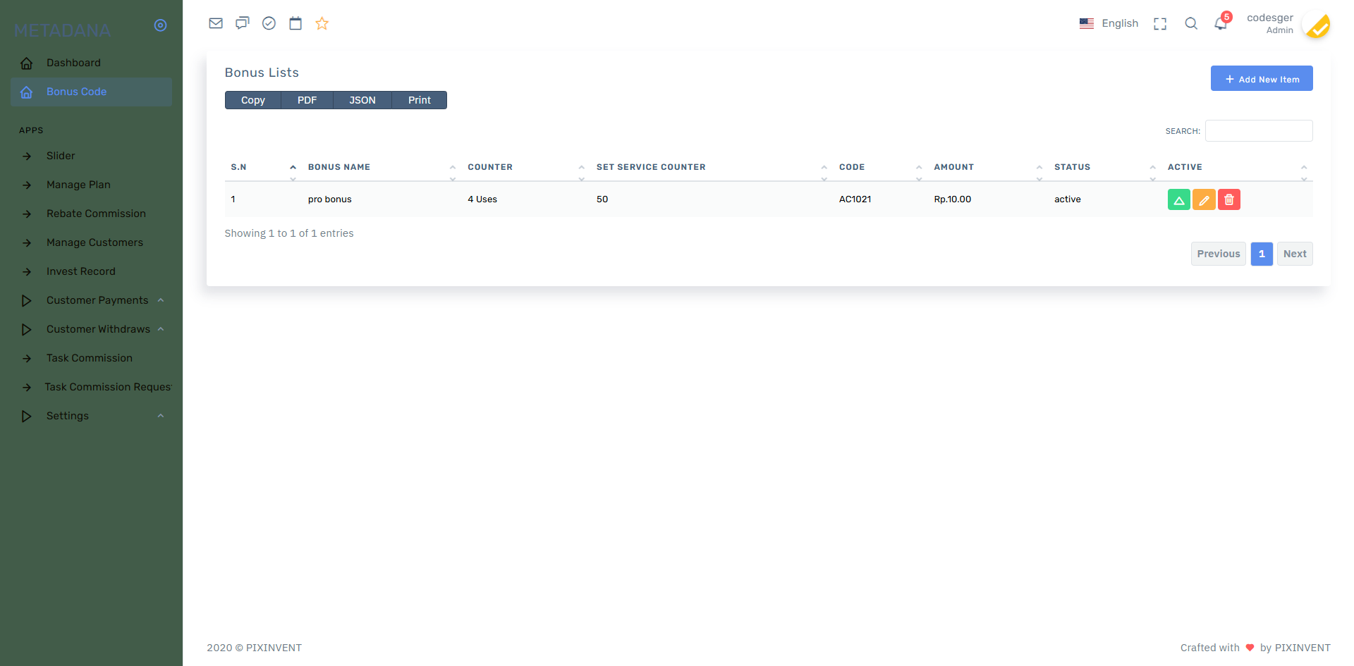The height and width of the screenshot is (666, 1354).
Task: Open Task Commission menu item
Action: [91, 358]
